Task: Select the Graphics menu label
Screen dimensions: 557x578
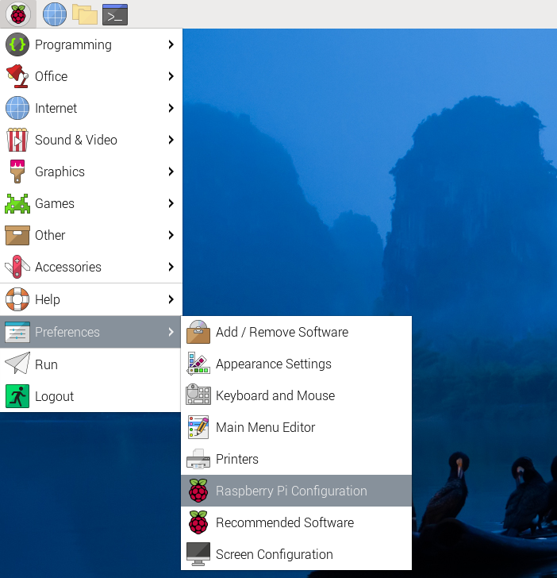Action: coord(60,172)
